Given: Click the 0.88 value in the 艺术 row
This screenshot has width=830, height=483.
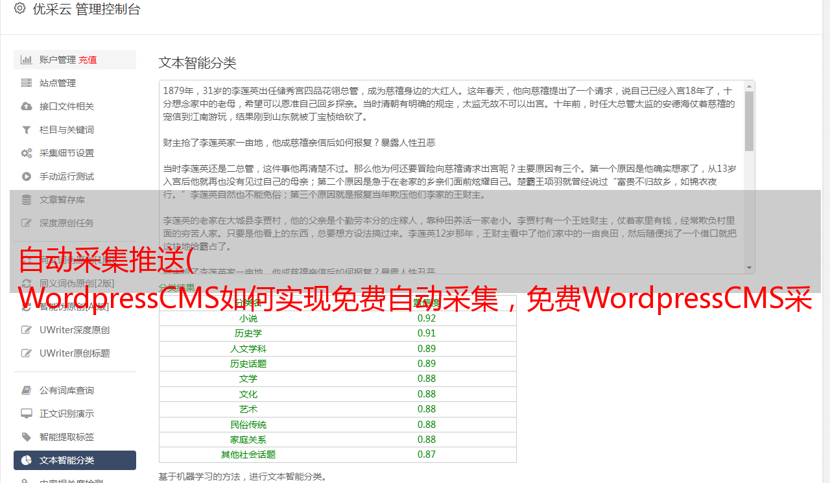Looking at the screenshot, I should 427,409.
